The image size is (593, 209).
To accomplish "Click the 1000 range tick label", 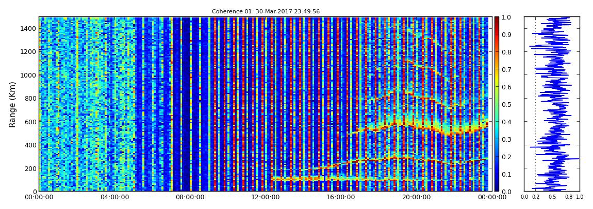I will pos(28,75).
